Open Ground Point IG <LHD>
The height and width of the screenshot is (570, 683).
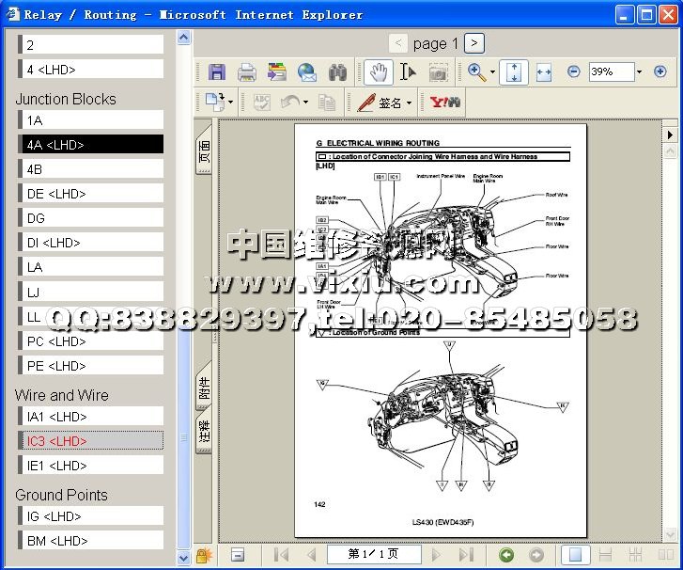(x=90, y=516)
